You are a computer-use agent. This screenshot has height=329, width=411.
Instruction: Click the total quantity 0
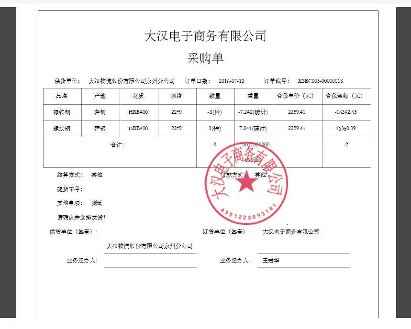(x=215, y=144)
